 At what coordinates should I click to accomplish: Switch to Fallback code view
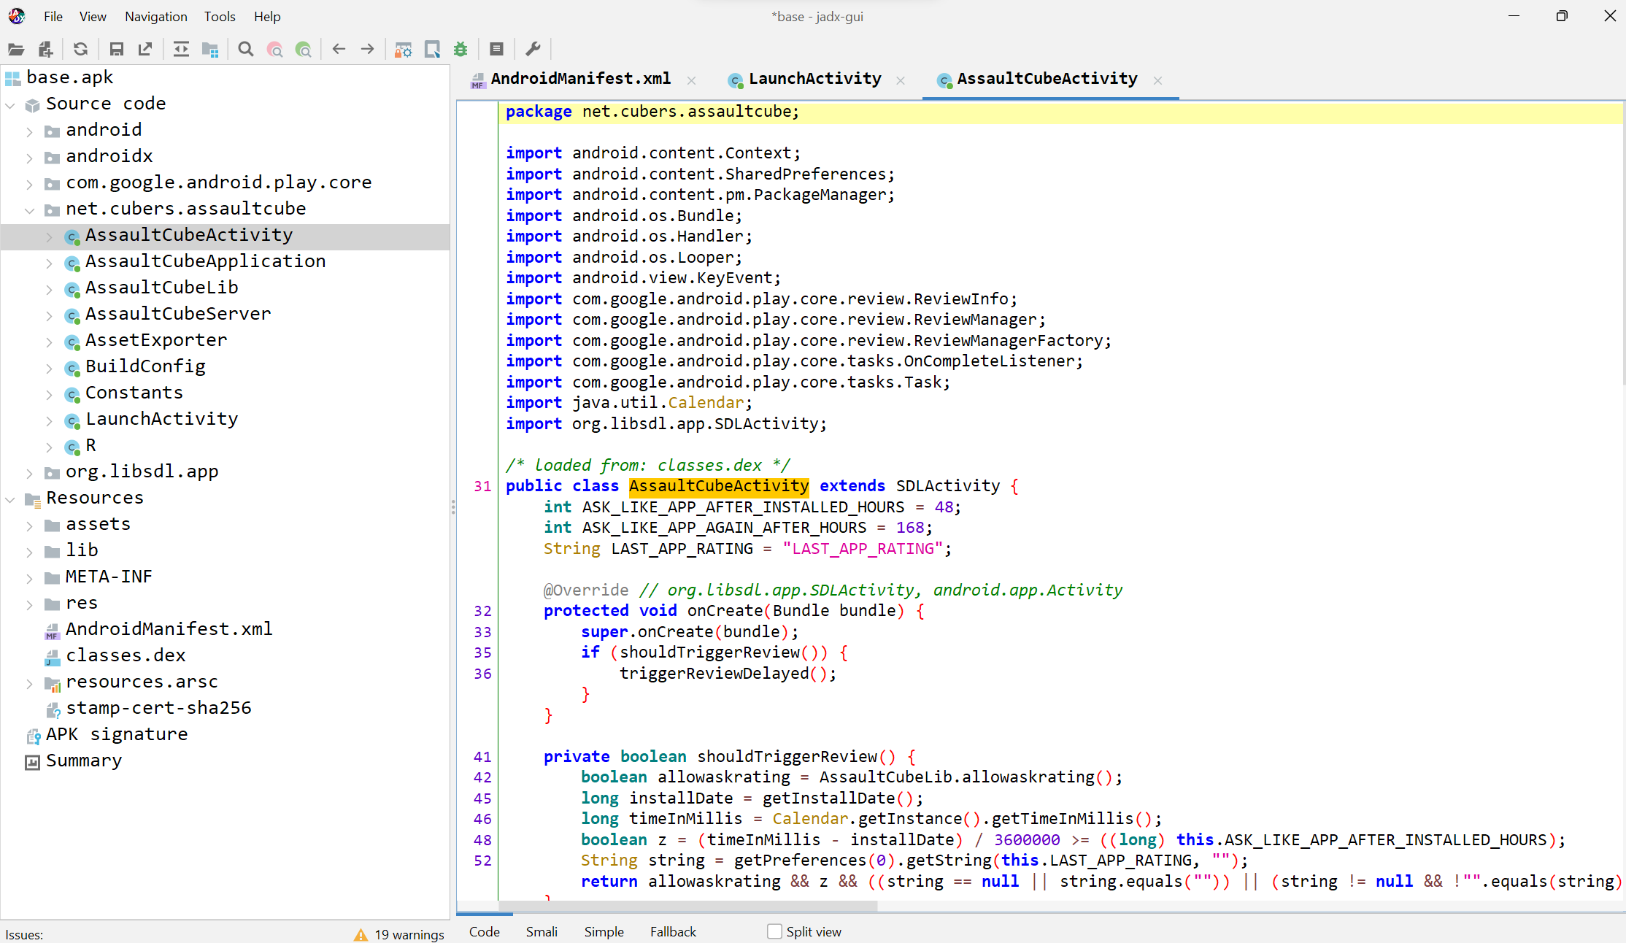[673, 931]
